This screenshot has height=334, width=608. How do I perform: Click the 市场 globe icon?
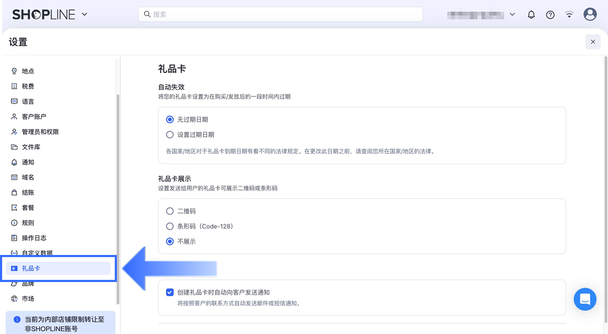tap(14, 299)
